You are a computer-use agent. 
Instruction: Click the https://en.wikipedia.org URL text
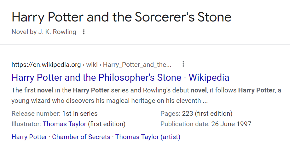pyautogui.click(x=46, y=65)
